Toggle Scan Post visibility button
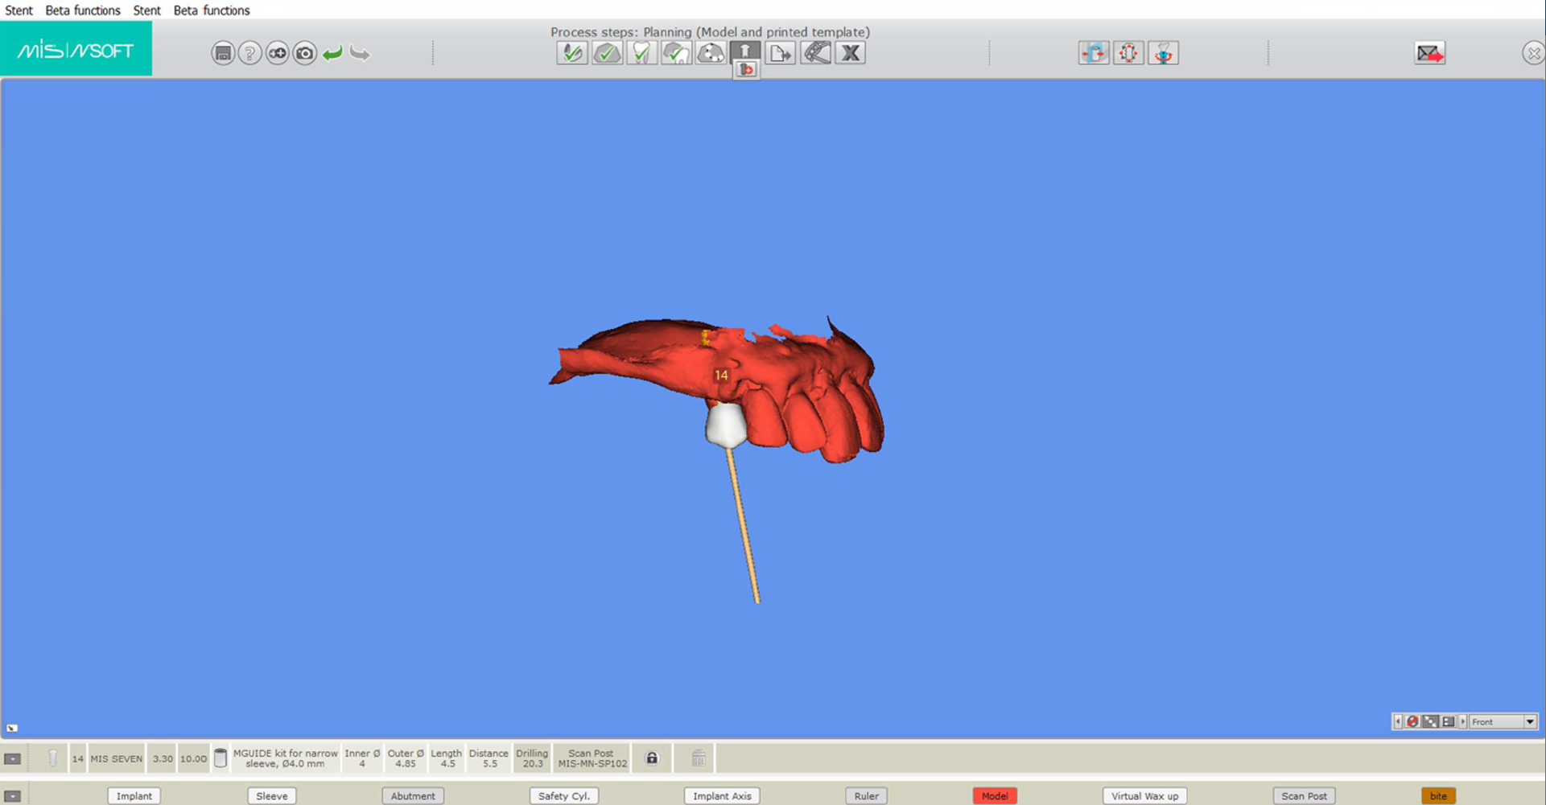The image size is (1546, 805). pyautogui.click(x=1305, y=796)
